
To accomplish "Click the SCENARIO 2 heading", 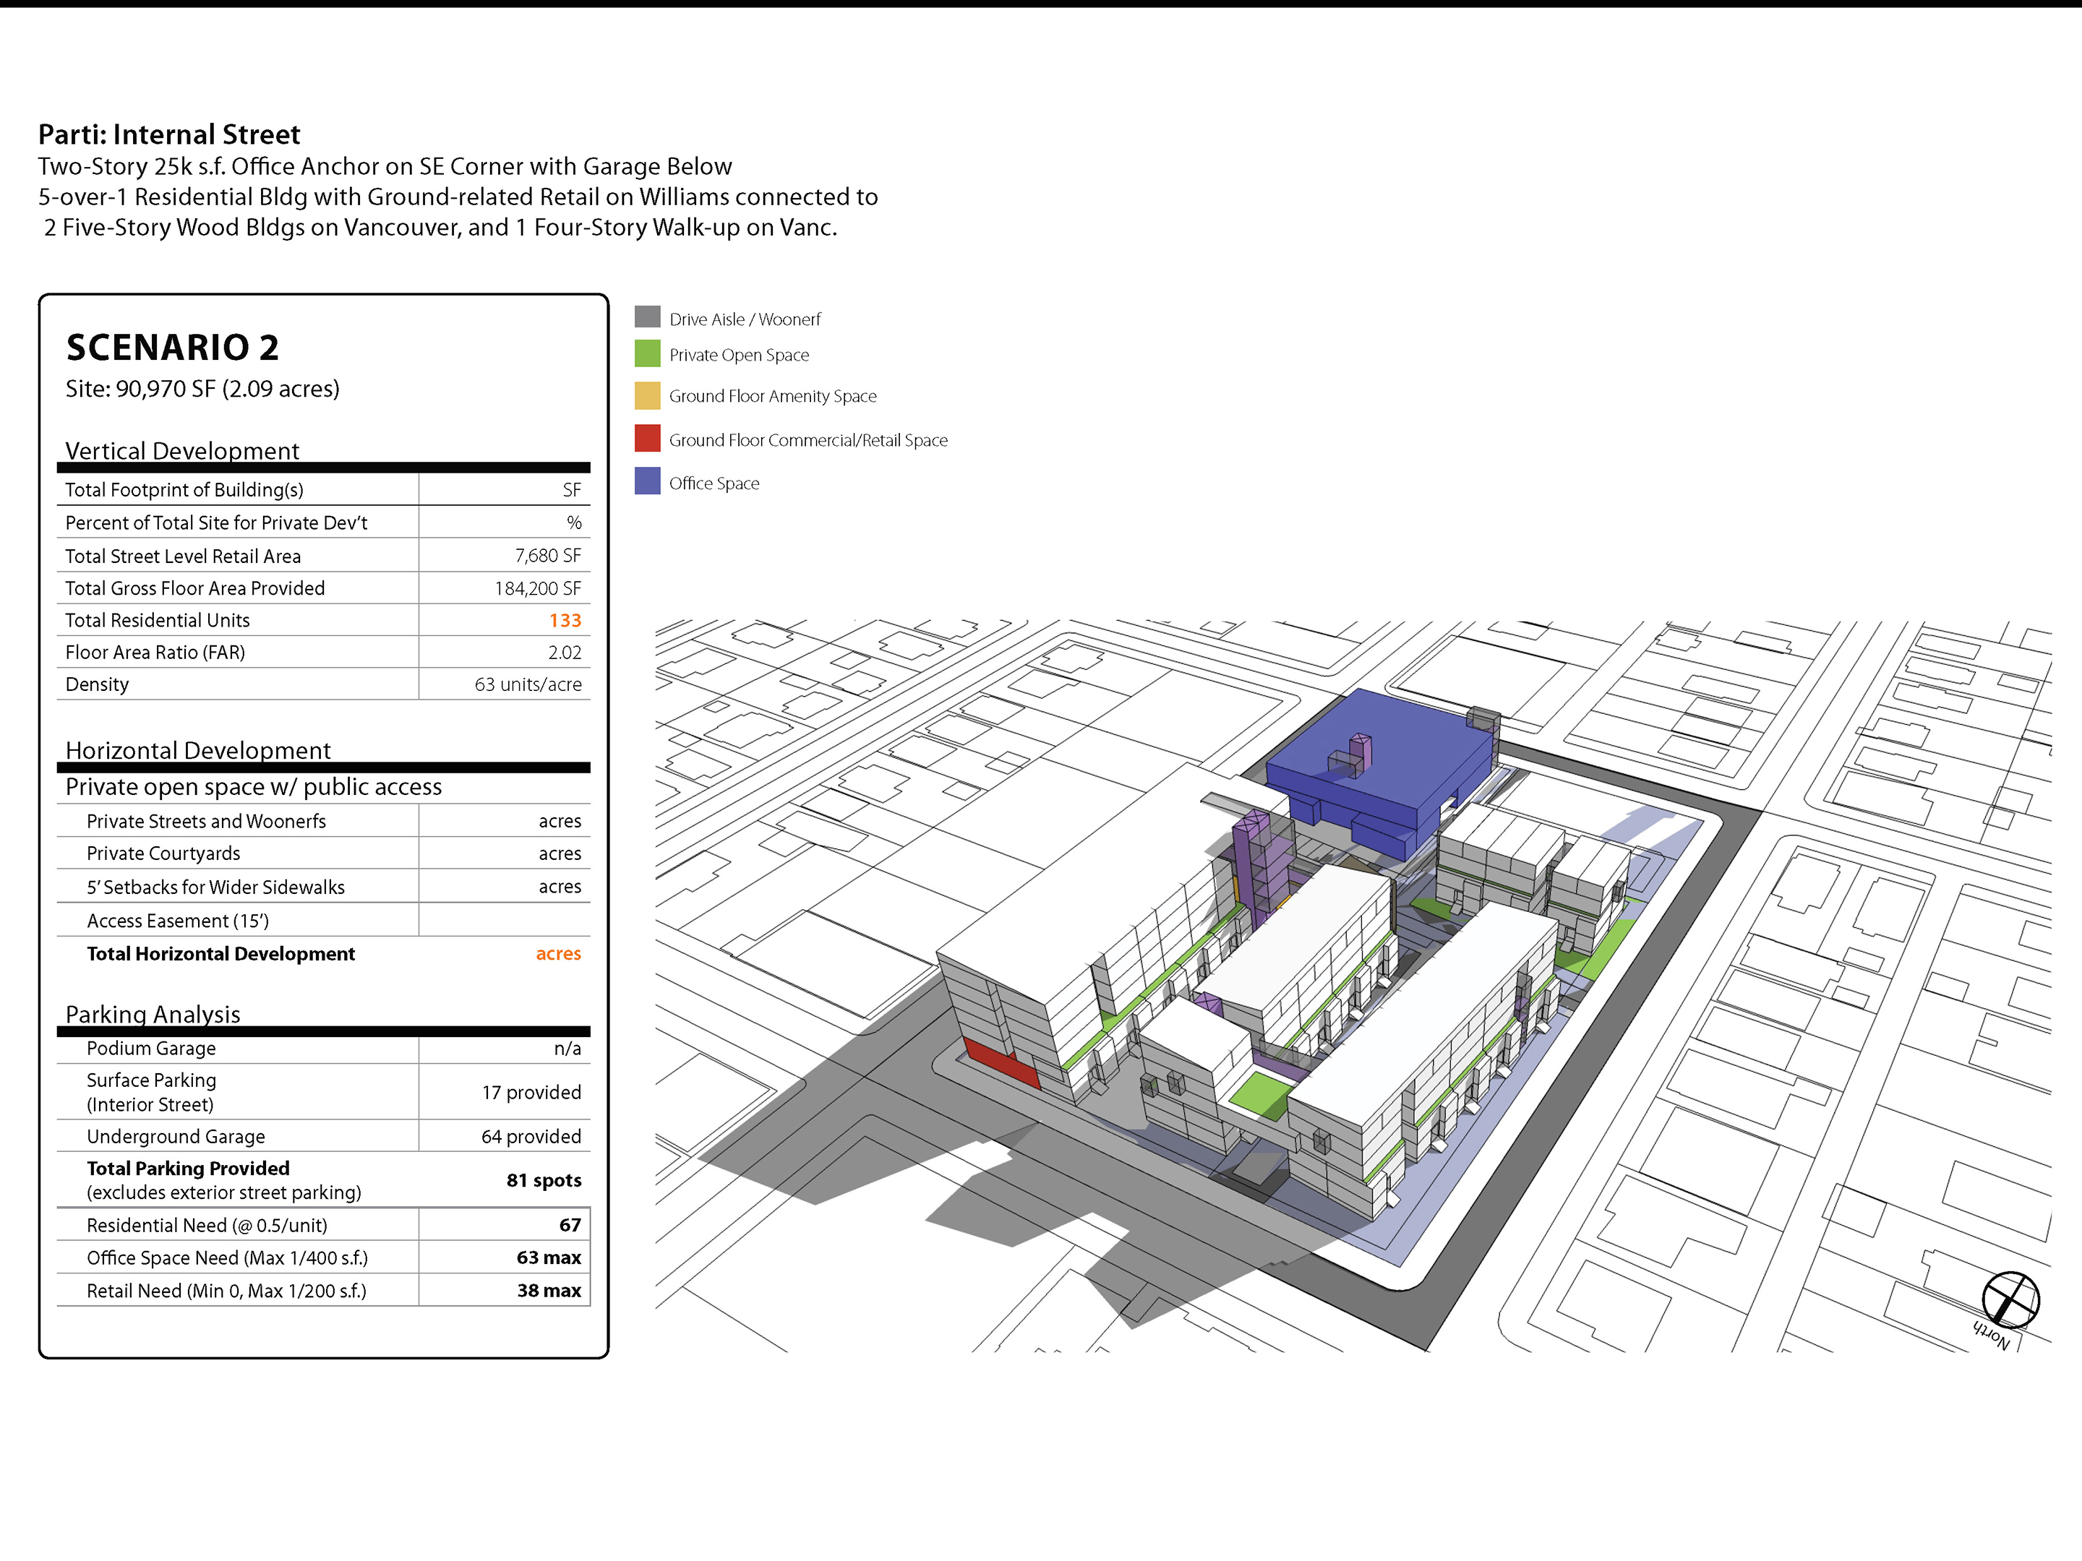I will [172, 347].
